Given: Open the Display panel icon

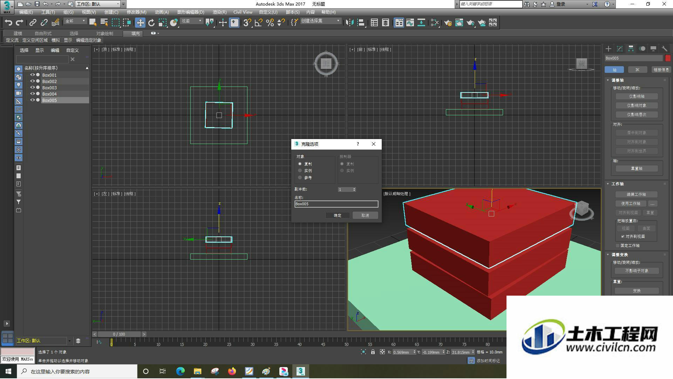Looking at the screenshot, I should pyautogui.click(x=653, y=49).
